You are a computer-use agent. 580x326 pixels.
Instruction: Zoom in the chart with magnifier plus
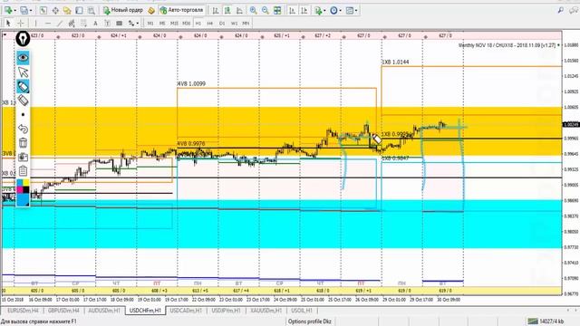[x=254, y=11]
